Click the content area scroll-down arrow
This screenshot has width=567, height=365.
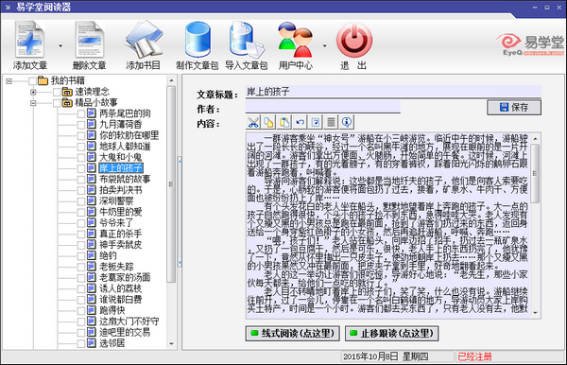[x=535, y=313]
